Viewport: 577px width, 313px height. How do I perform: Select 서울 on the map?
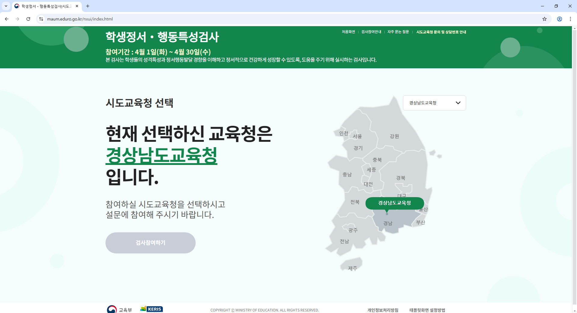357,136
